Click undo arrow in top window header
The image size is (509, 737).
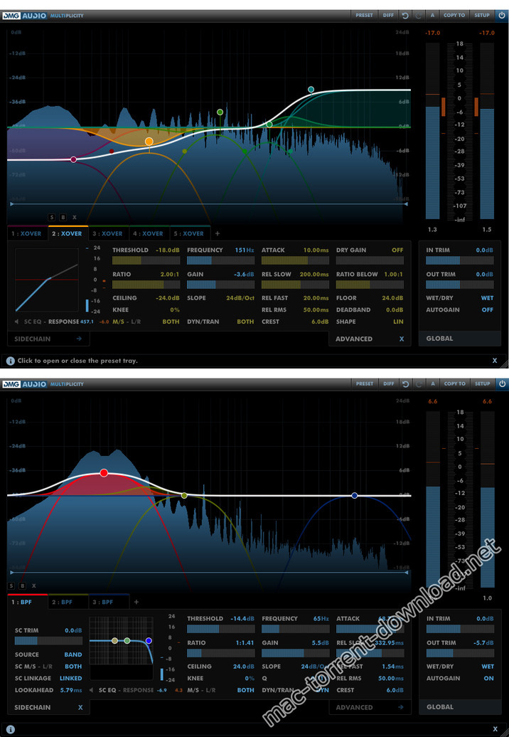coord(405,15)
